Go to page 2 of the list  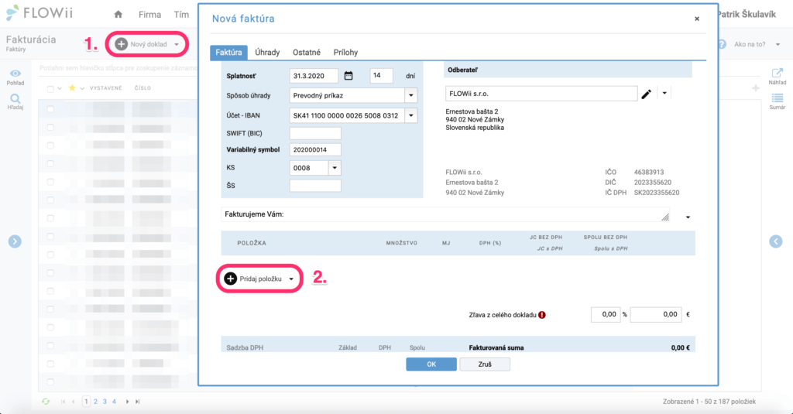pyautogui.click(x=95, y=402)
